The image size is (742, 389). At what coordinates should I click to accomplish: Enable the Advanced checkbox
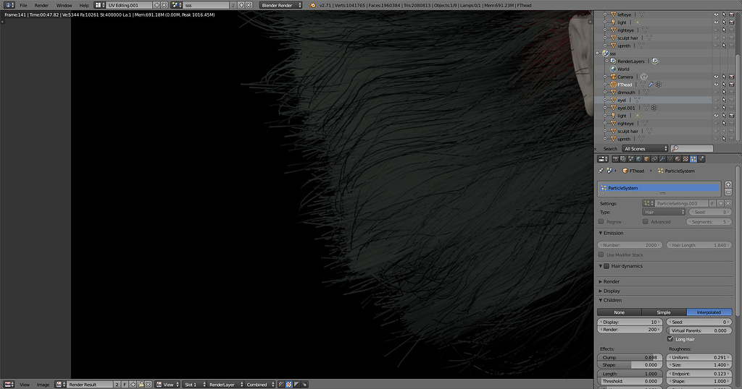click(646, 221)
